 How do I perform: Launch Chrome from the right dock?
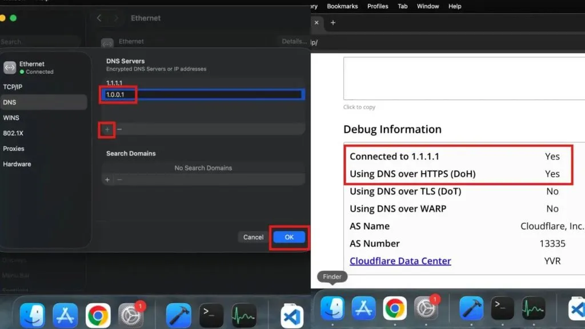[394, 308]
